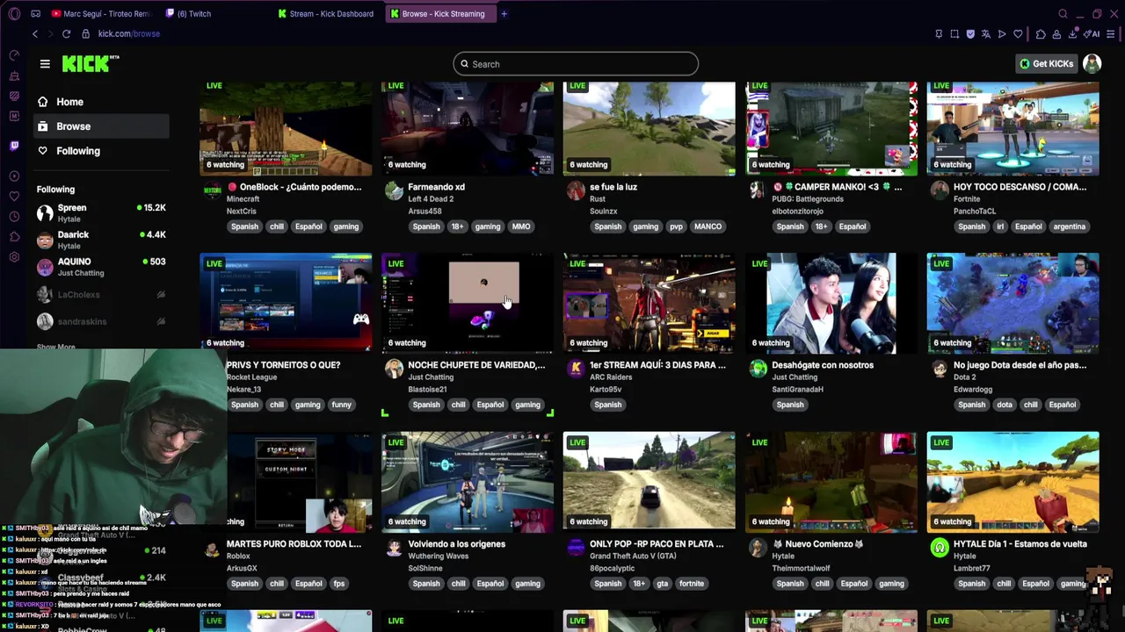This screenshot has width=1125, height=632.
Task: Open the 'HYTALE Día 1 - Estamos de vuelta' title
Action: pyautogui.click(x=1020, y=544)
